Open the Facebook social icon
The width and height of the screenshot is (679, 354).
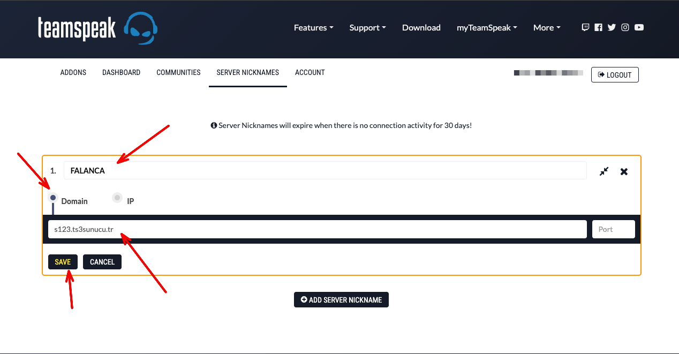[598, 27]
